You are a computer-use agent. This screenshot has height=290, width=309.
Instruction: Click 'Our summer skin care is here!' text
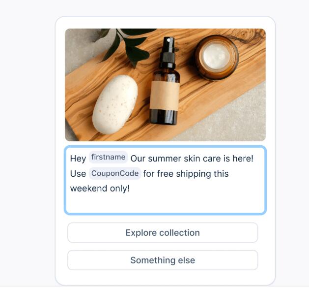(192, 159)
